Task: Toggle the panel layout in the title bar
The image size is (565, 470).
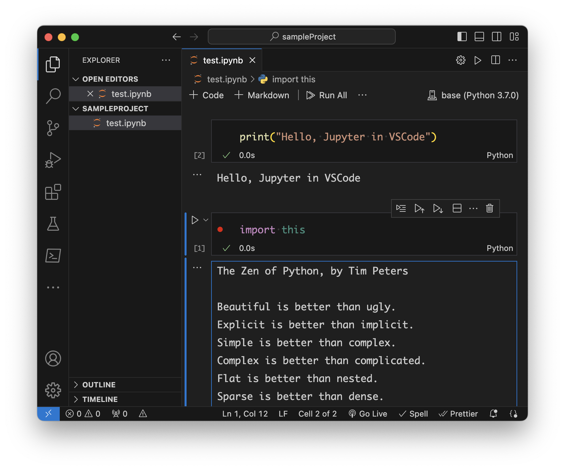Action: 479,37
